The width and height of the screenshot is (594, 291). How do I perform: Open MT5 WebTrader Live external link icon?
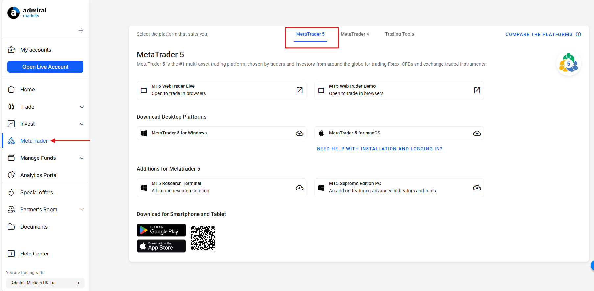[x=299, y=90]
